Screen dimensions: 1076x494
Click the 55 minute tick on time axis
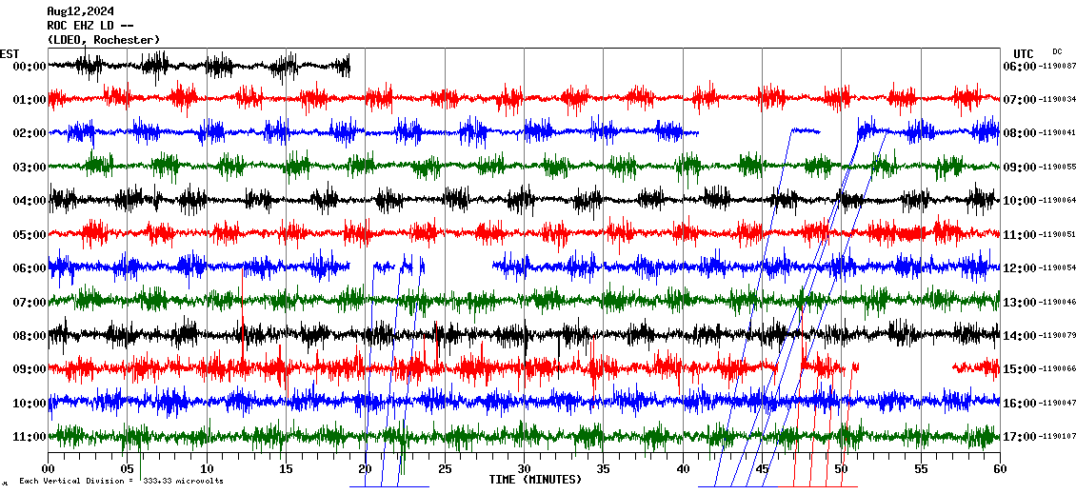[921, 468]
